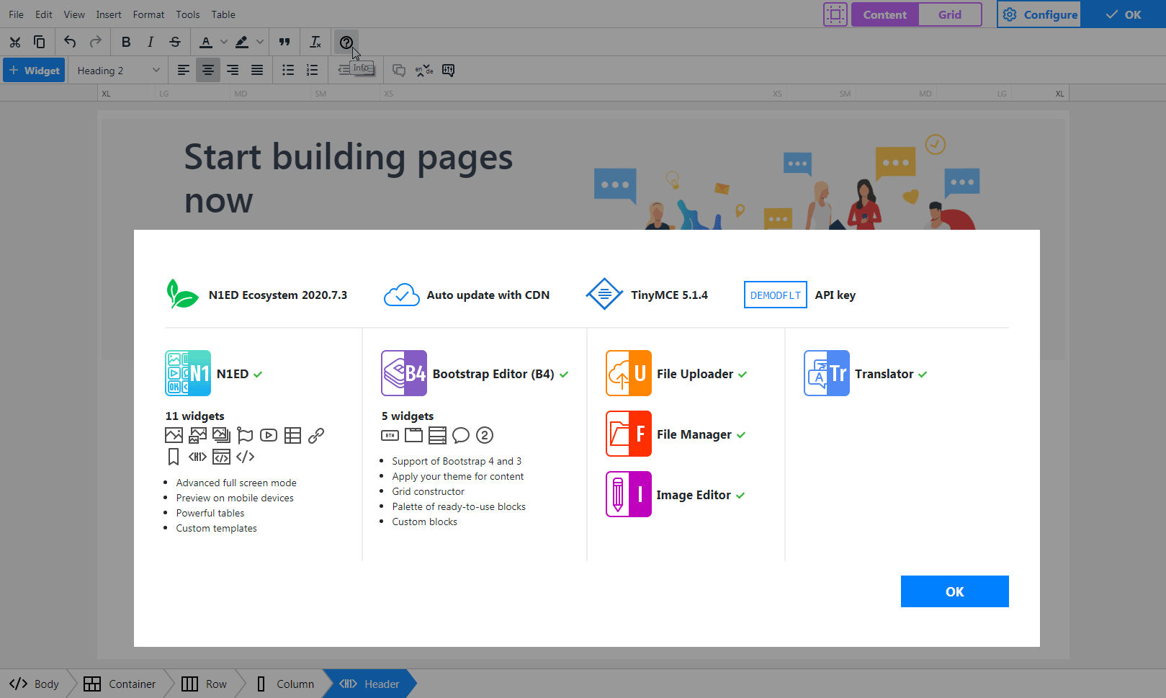Viewport: 1166px width, 698px height.
Task: Open the highlight color dropdown arrow
Action: pyautogui.click(x=260, y=42)
